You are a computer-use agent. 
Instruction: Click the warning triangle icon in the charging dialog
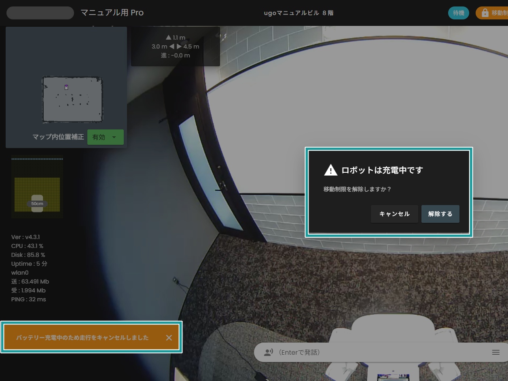[331, 170]
